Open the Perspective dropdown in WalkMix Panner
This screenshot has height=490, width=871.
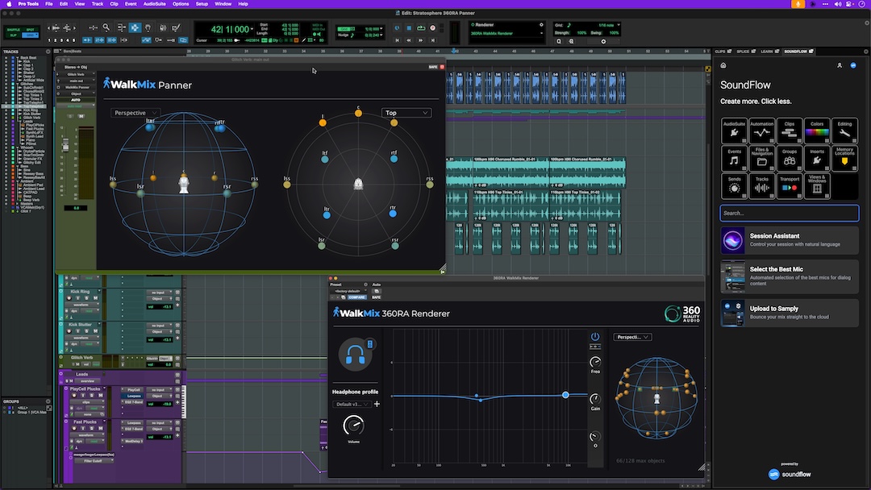[x=135, y=112]
